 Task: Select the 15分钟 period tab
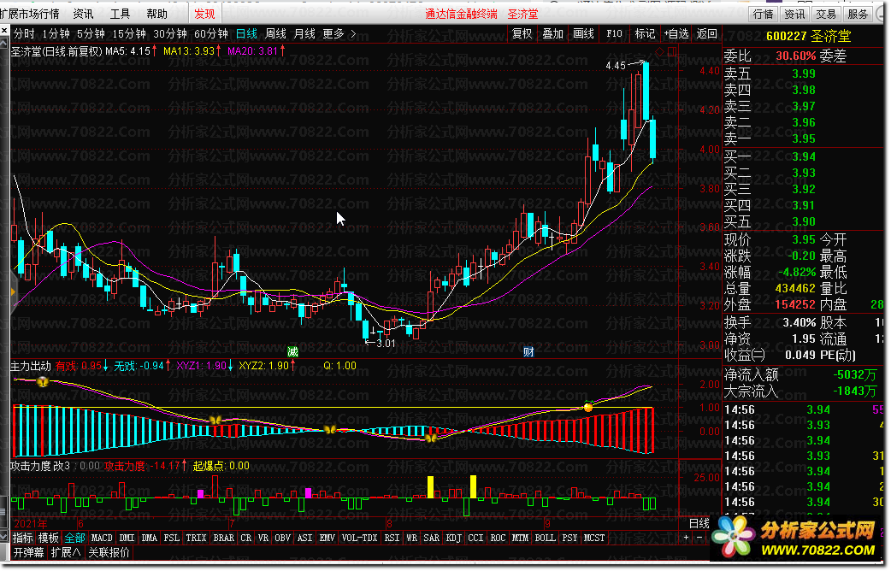click(129, 34)
